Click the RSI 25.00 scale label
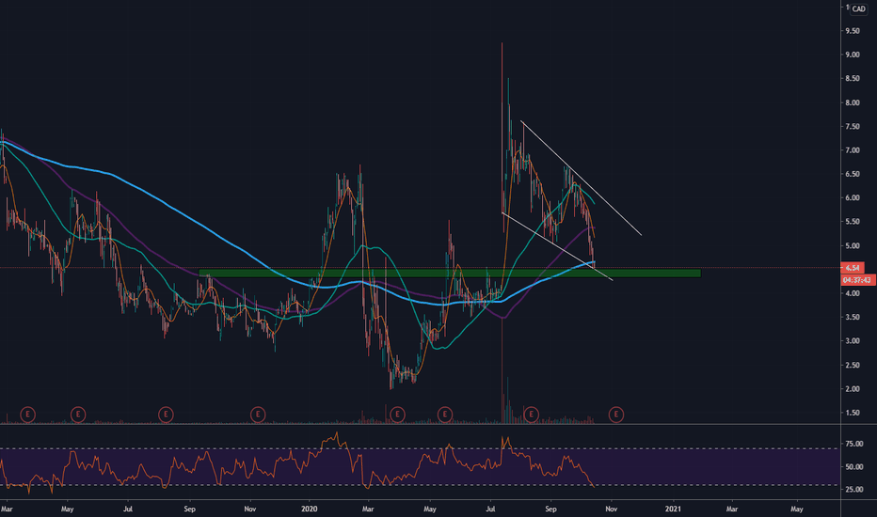This screenshot has height=517, width=877. (x=853, y=490)
